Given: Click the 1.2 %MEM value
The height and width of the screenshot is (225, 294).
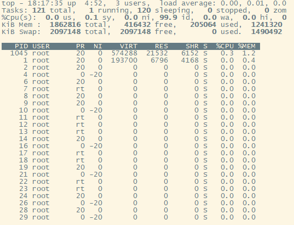Looking at the screenshot, I should tap(249, 53).
